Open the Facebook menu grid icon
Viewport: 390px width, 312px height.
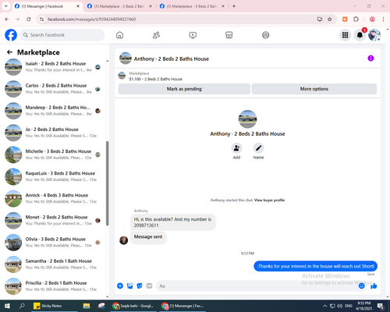(x=345, y=35)
